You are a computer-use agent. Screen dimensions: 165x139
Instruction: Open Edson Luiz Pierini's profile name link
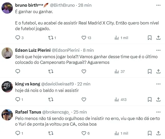click(33, 50)
